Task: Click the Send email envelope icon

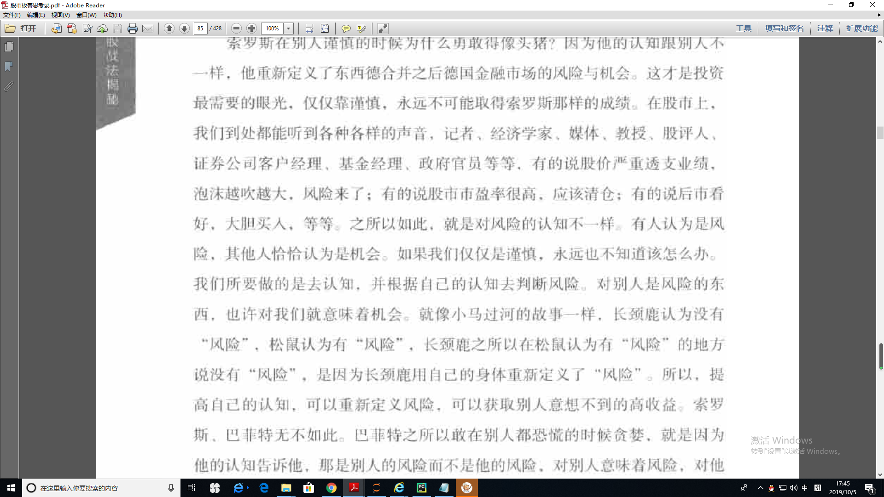Action: click(x=148, y=29)
